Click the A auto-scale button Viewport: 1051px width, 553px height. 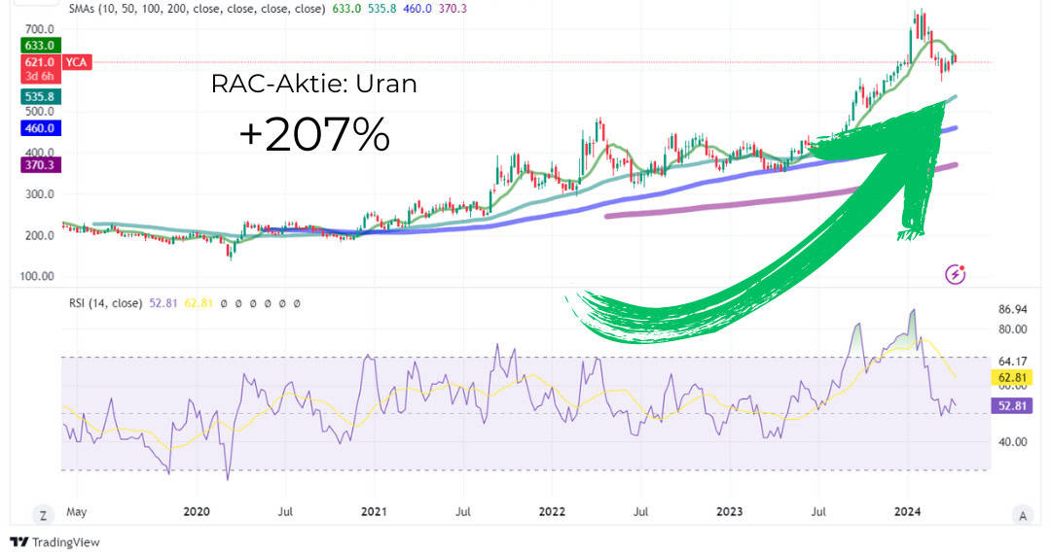[1021, 514]
